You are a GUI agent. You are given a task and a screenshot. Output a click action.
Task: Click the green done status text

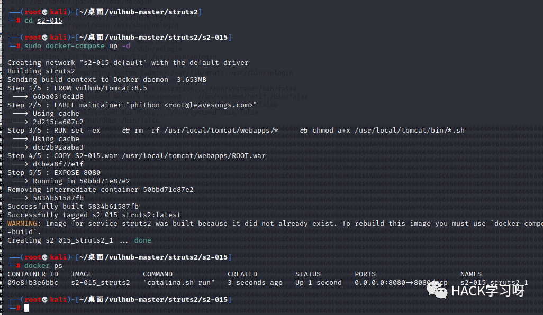point(143,240)
